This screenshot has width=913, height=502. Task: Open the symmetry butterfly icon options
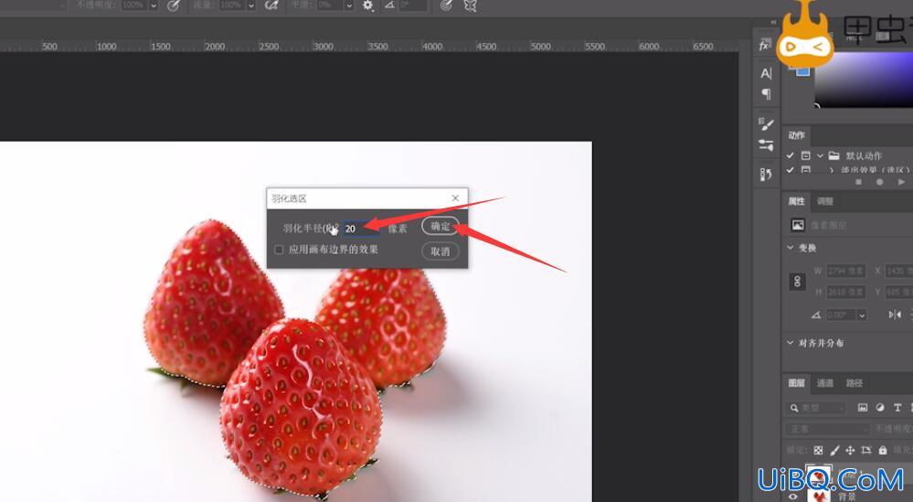click(470, 5)
